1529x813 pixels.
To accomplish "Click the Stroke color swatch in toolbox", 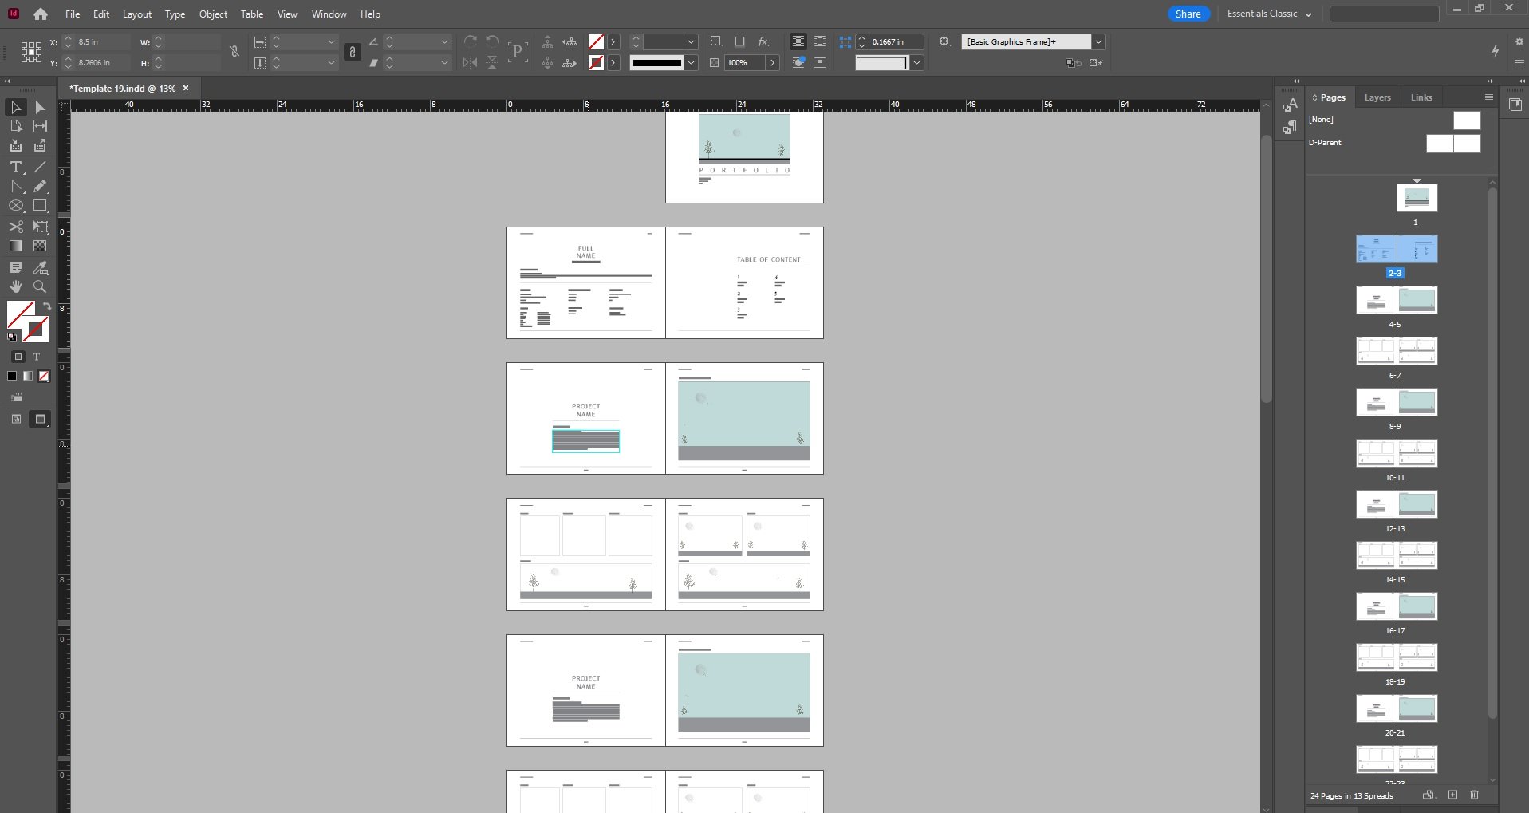I will tap(35, 329).
